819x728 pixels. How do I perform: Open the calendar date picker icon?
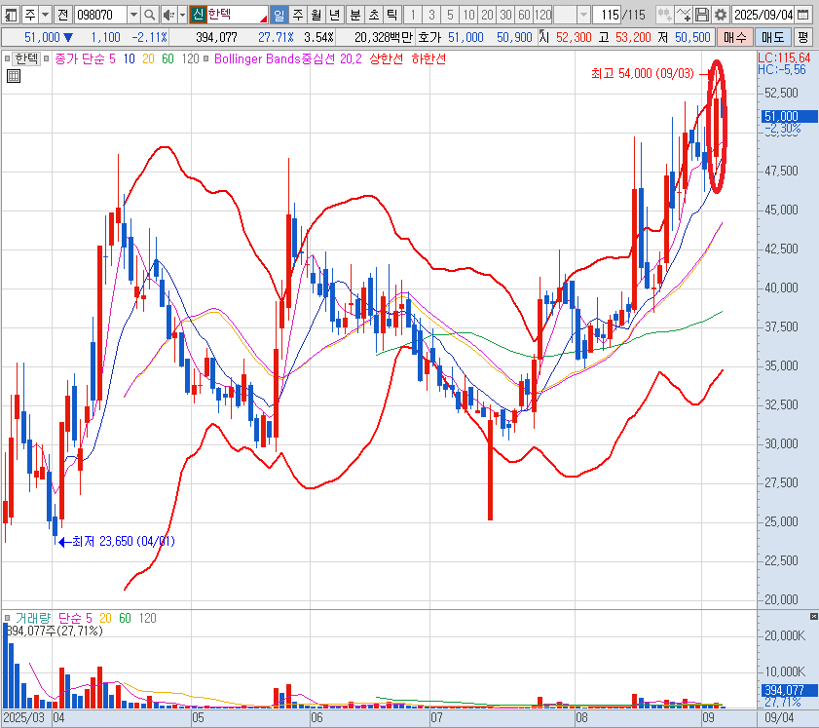(807, 15)
